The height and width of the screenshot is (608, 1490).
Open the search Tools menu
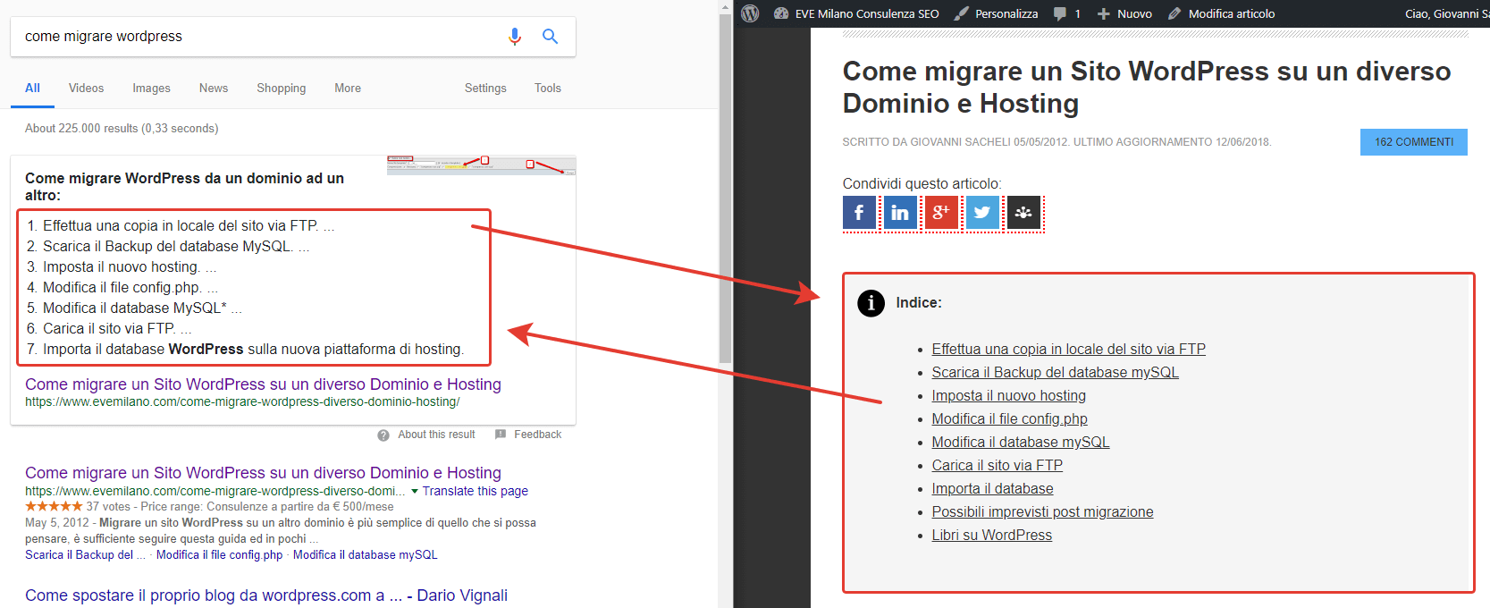[548, 89]
